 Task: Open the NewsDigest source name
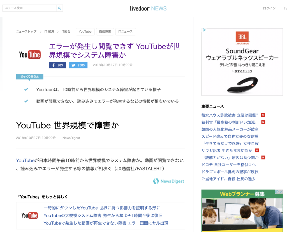pos(71,138)
